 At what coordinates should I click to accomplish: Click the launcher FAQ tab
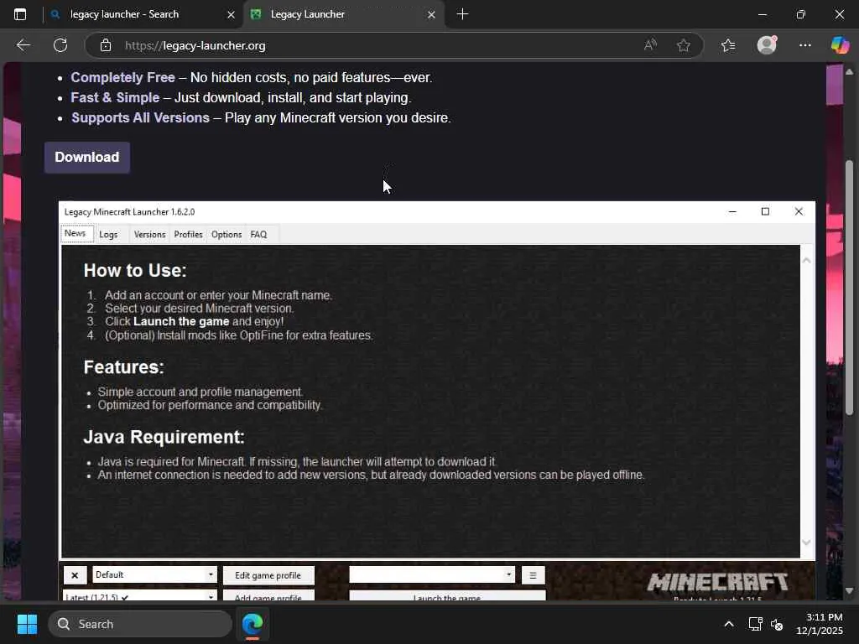[258, 235]
